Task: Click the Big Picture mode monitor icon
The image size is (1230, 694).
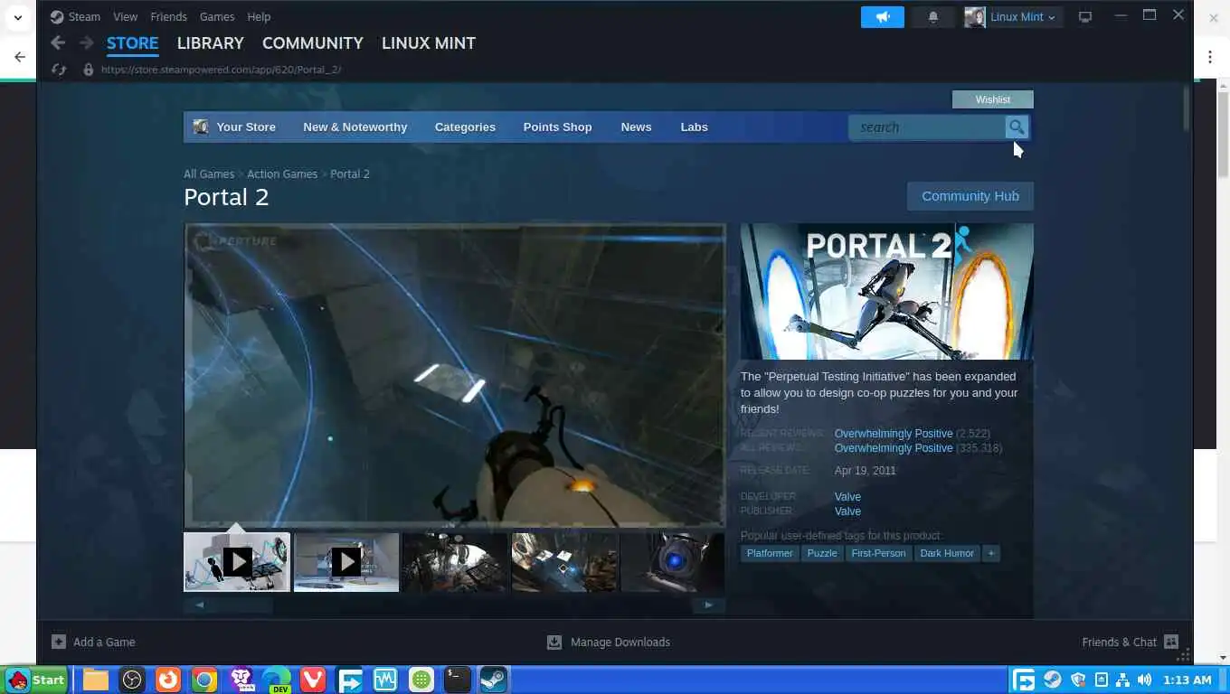Action: coord(1085,16)
